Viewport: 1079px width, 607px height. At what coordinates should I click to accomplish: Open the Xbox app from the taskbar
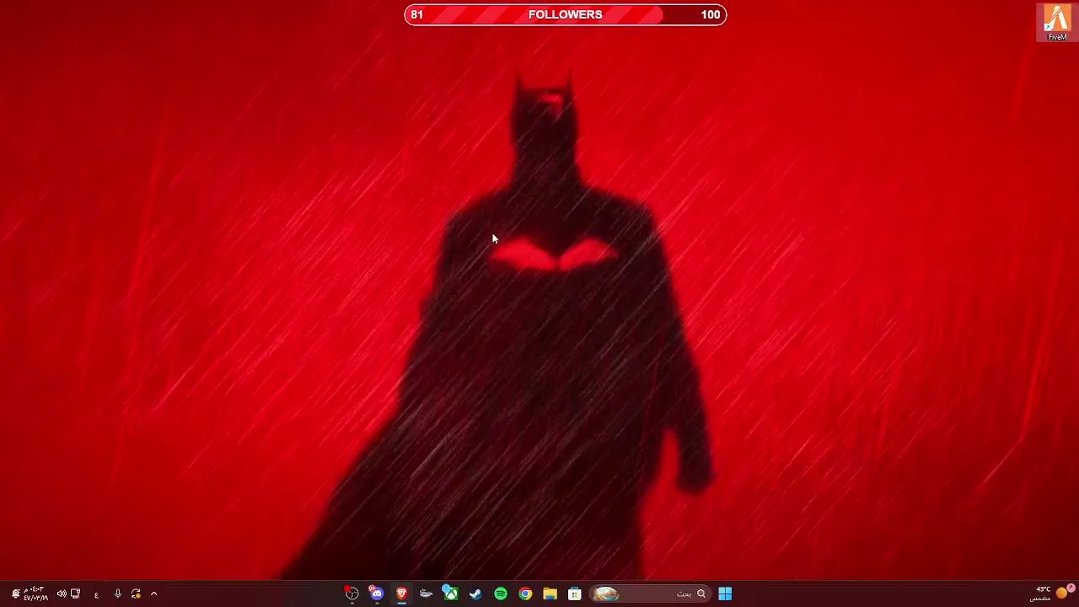(451, 594)
